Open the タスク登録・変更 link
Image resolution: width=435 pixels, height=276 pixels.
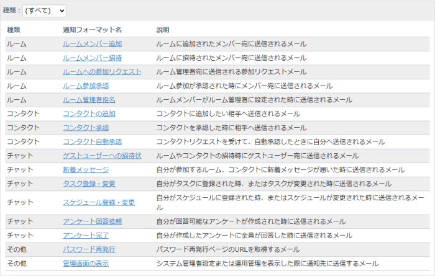pos(89,184)
